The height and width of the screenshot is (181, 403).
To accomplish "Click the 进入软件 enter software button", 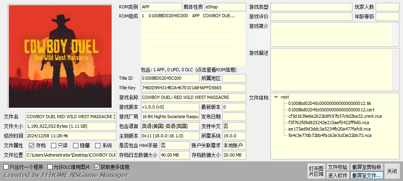I will point(338,175).
